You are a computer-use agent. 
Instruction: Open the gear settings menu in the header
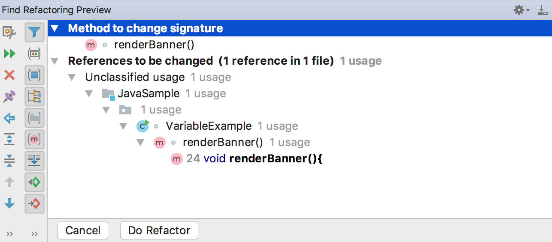(522, 10)
